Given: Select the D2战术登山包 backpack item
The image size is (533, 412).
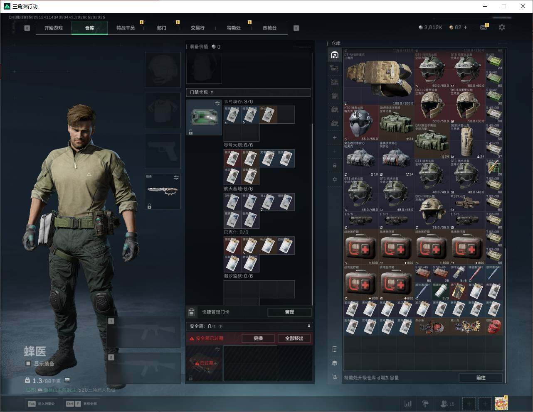Looking at the screenshot, I should click(468, 140).
